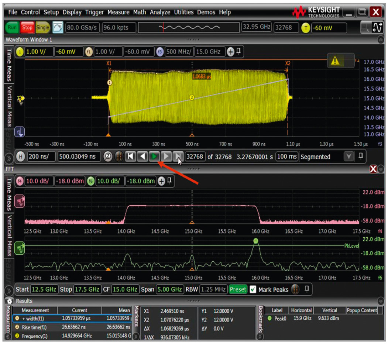Screen dimensions: 388x344
Task: Toggle the f4 FFT function button
Action: pyautogui.click(x=20, y=181)
